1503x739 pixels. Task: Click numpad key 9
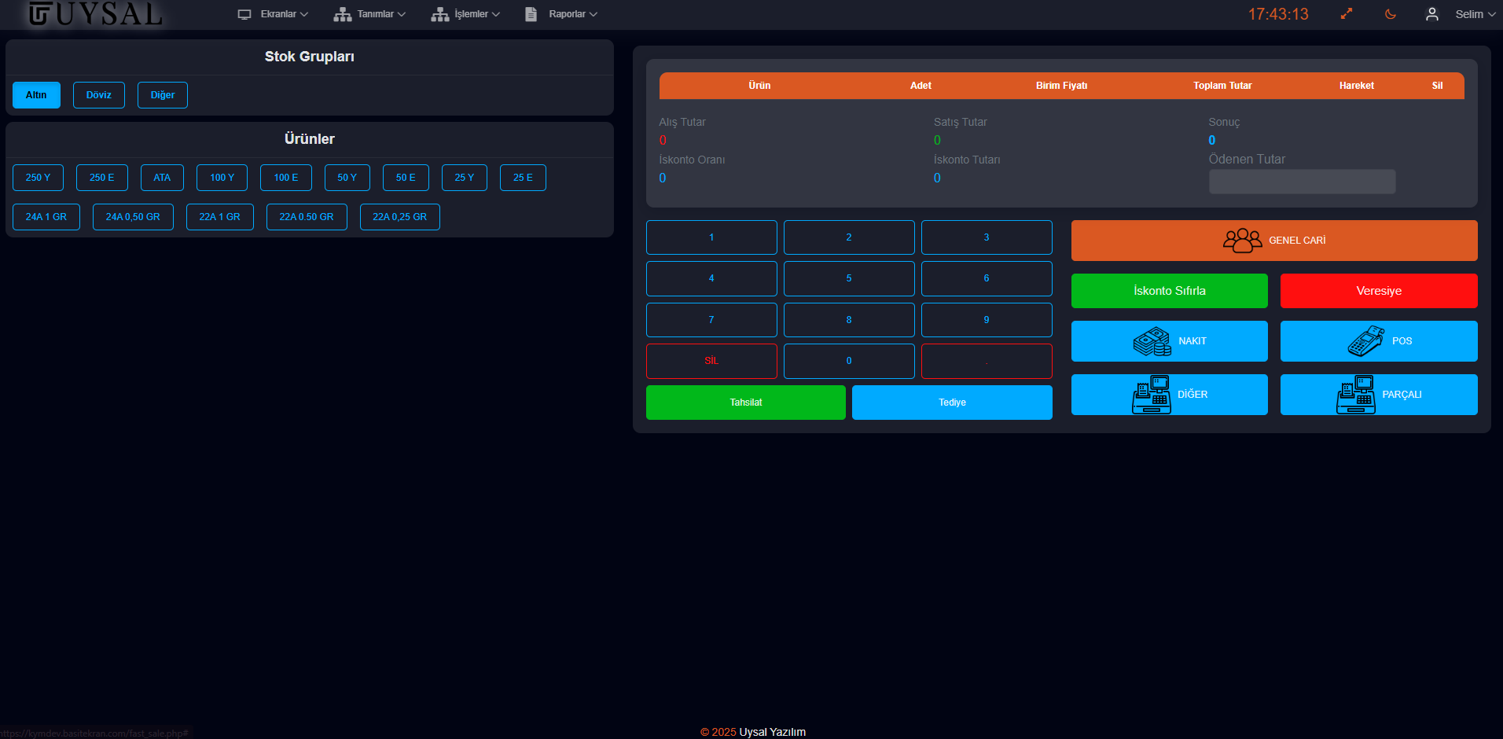click(987, 320)
